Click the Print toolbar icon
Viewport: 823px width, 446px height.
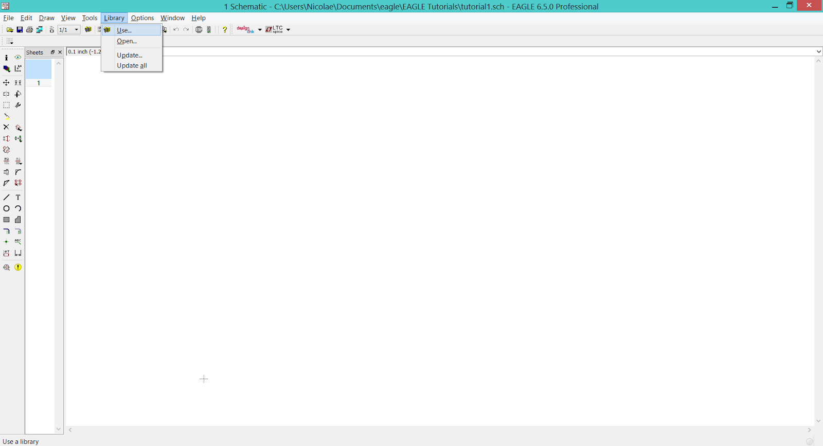pos(29,30)
